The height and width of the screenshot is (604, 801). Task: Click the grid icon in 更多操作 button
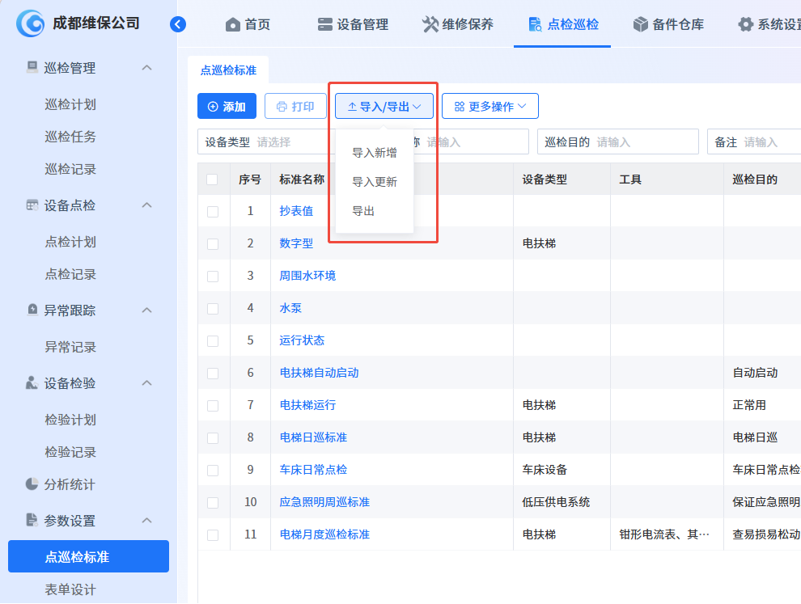pyautogui.click(x=460, y=107)
